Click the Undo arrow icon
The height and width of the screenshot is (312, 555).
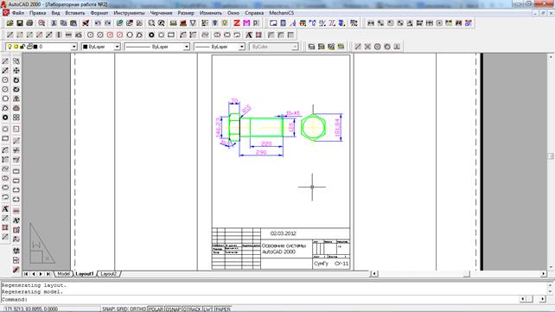98,23
